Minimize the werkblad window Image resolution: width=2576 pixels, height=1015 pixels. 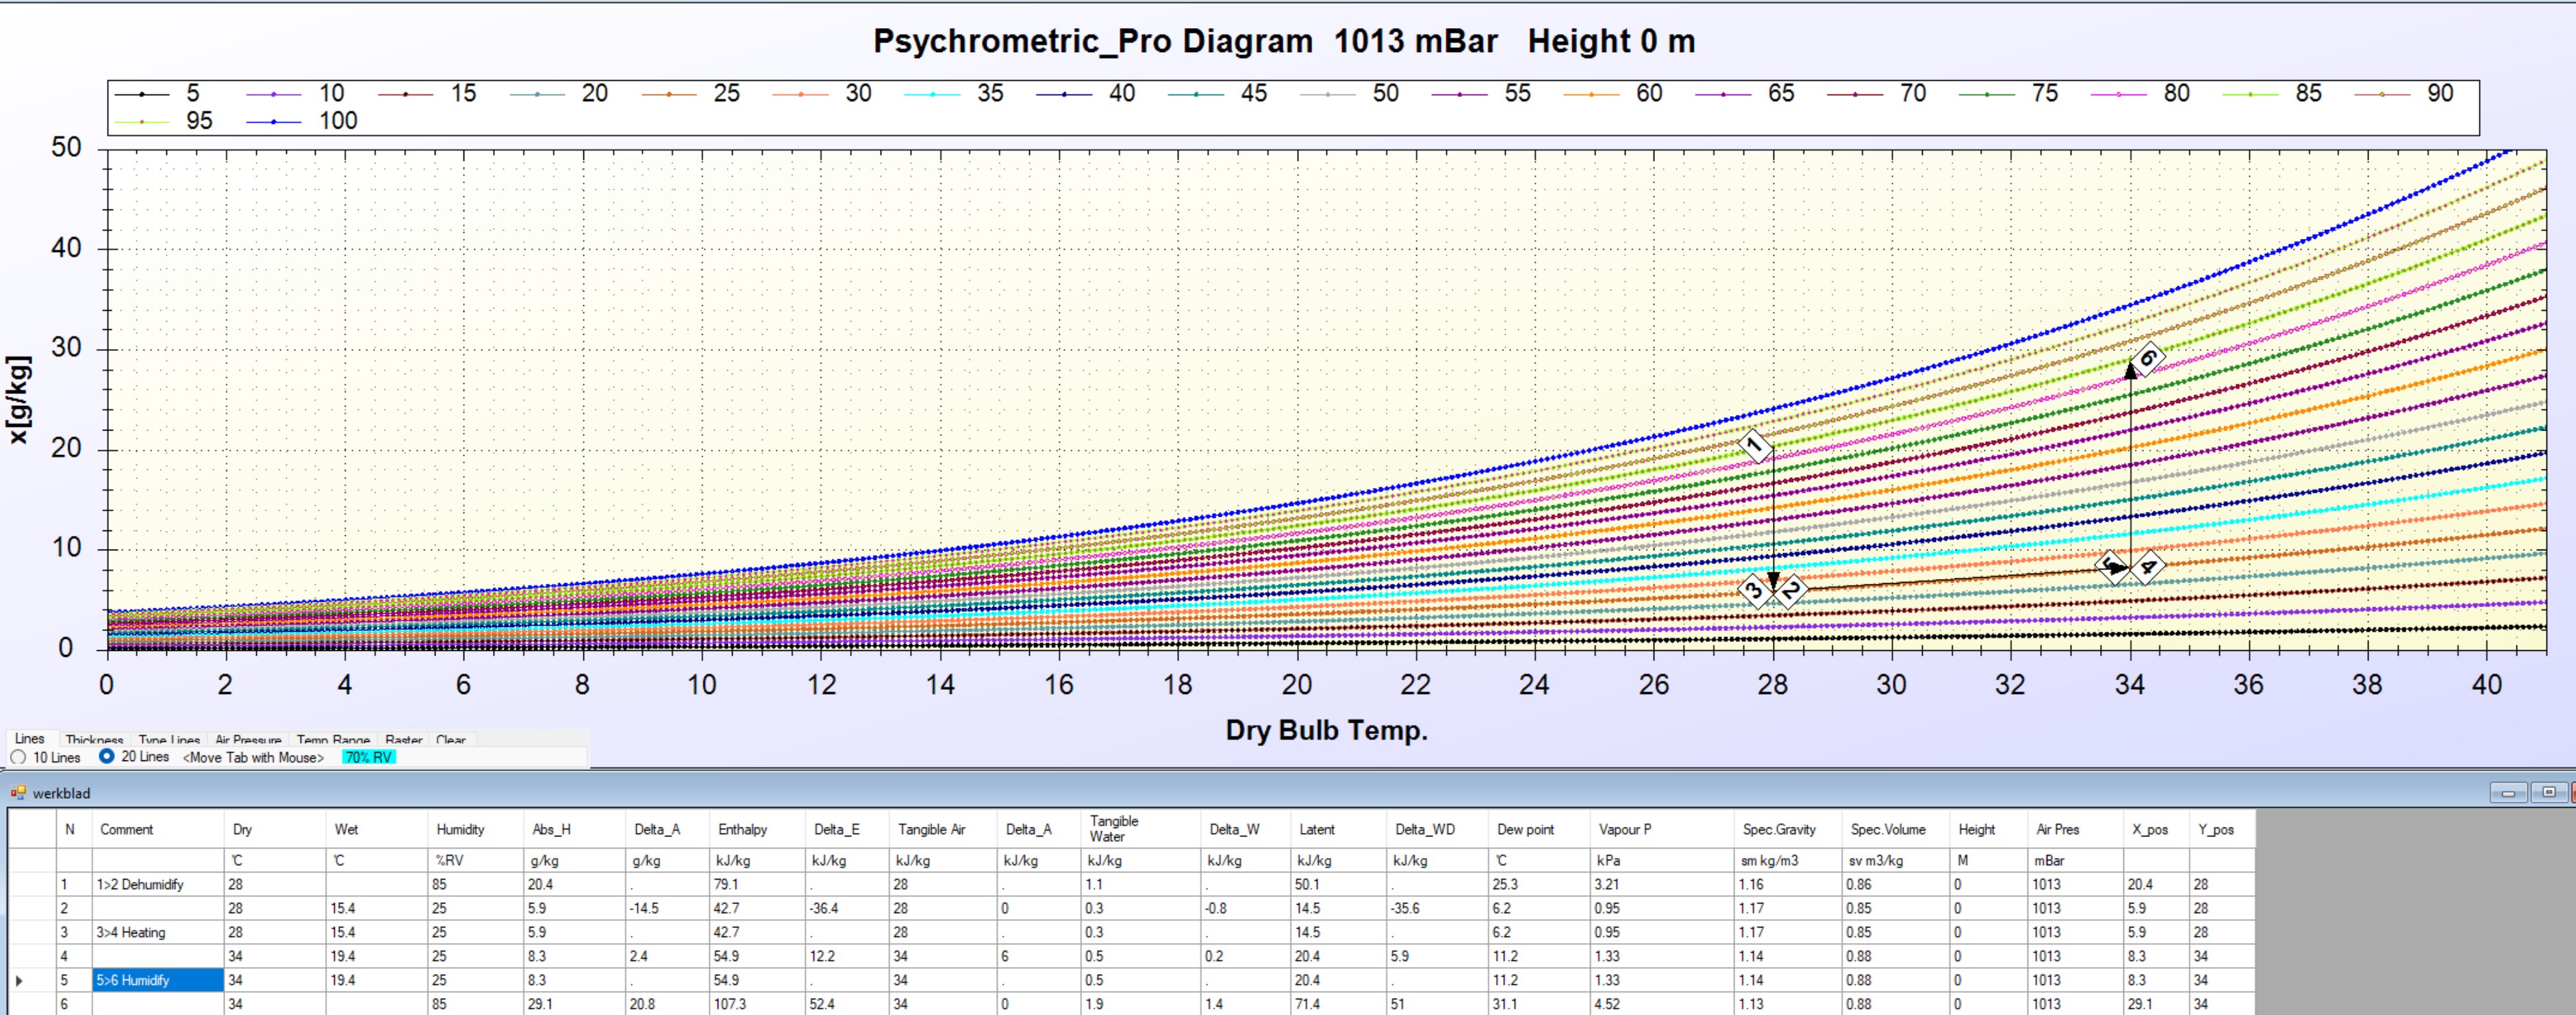pyautogui.click(x=2508, y=793)
